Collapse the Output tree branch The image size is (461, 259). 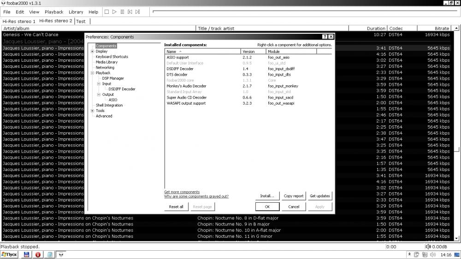pyautogui.click(x=99, y=94)
